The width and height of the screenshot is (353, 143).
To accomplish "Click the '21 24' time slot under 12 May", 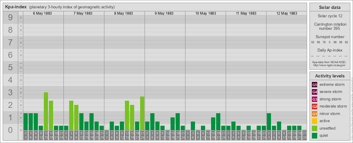I will pos(304,135).
